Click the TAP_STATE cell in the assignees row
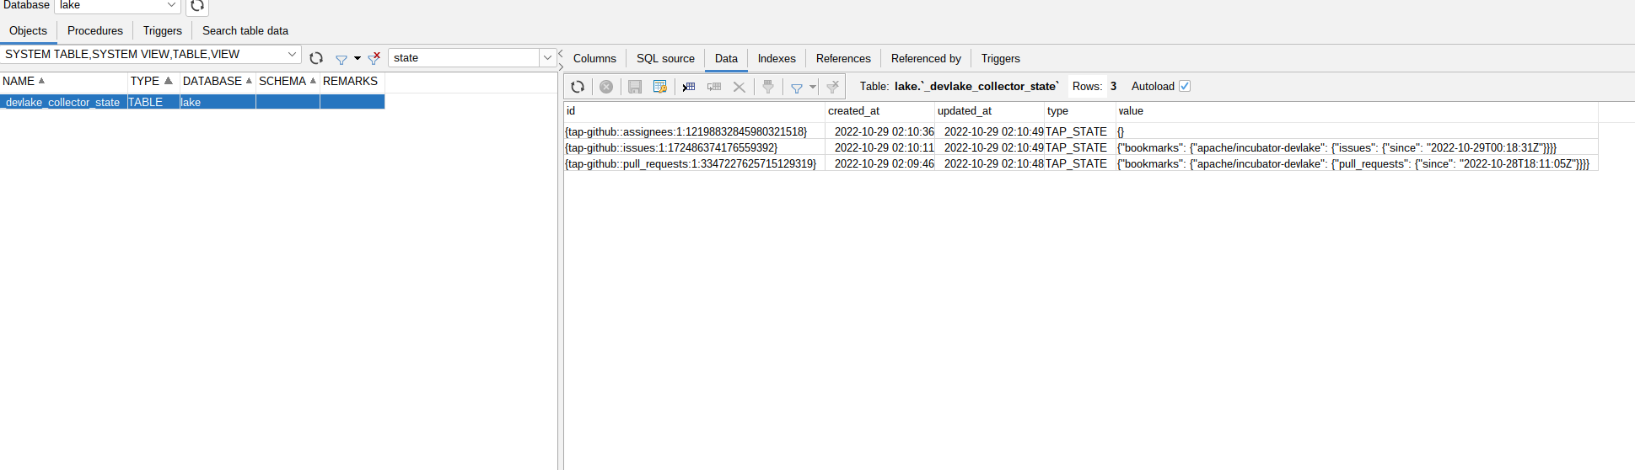1635x470 pixels. point(1080,132)
